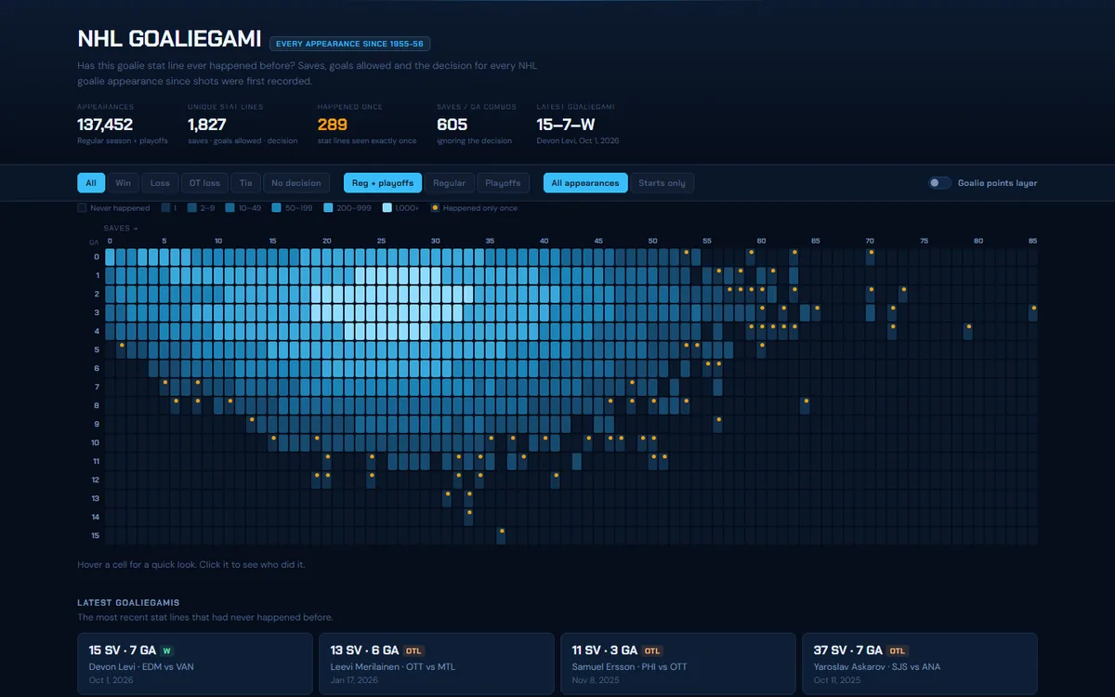Click the OTL badge on Ersson's card
1115x697 pixels.
pos(652,651)
